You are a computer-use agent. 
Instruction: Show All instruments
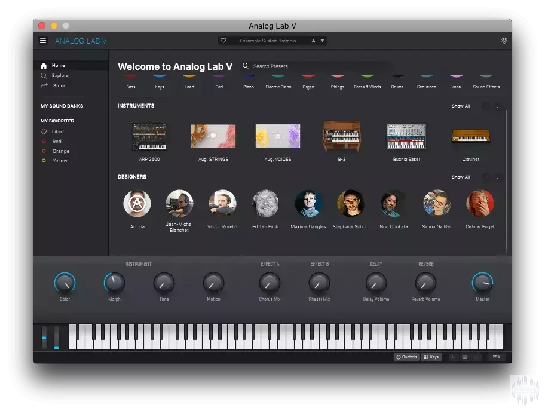[461, 106]
